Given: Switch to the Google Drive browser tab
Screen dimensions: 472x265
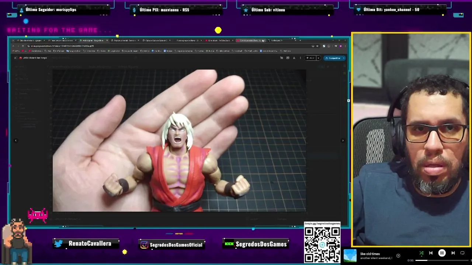Looking at the screenshot, I should click(x=93, y=40).
